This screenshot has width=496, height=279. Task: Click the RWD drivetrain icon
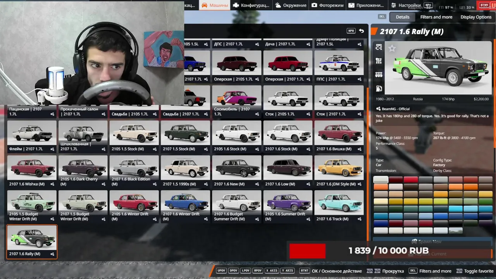point(379,47)
